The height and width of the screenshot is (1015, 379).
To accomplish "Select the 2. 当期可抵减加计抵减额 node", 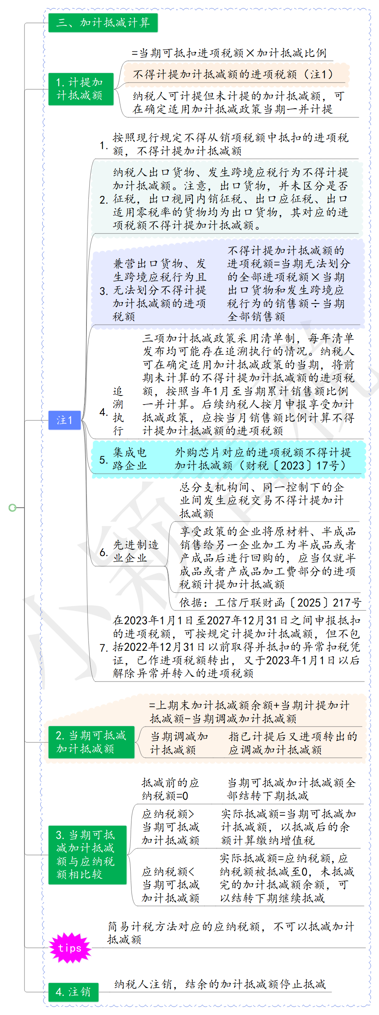I will (x=91, y=742).
